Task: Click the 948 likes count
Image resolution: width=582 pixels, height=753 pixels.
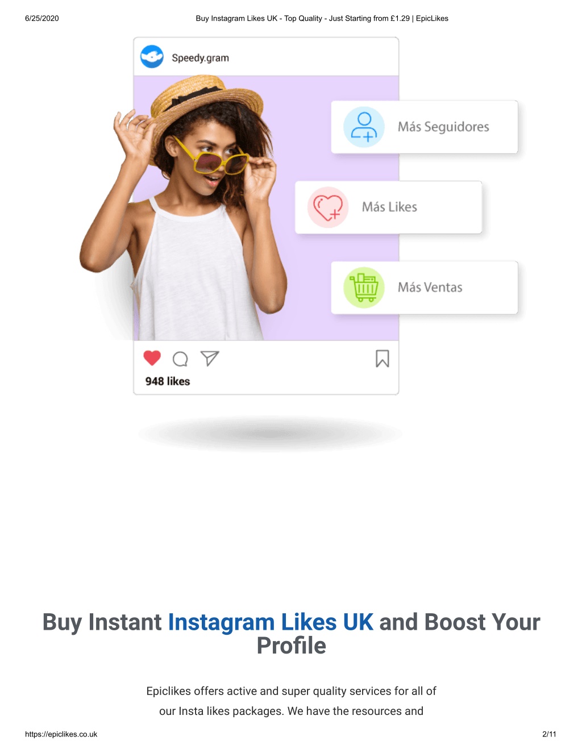Action: pos(168,381)
